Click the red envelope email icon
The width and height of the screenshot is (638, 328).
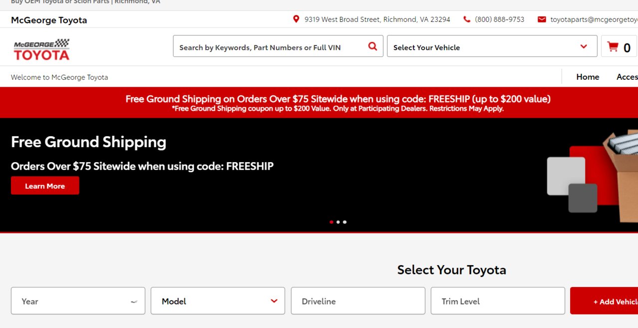coord(542,19)
